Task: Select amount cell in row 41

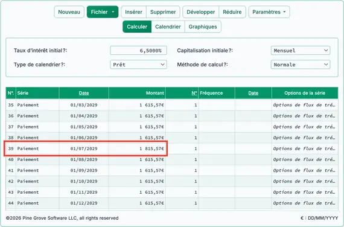Action: 137,170
